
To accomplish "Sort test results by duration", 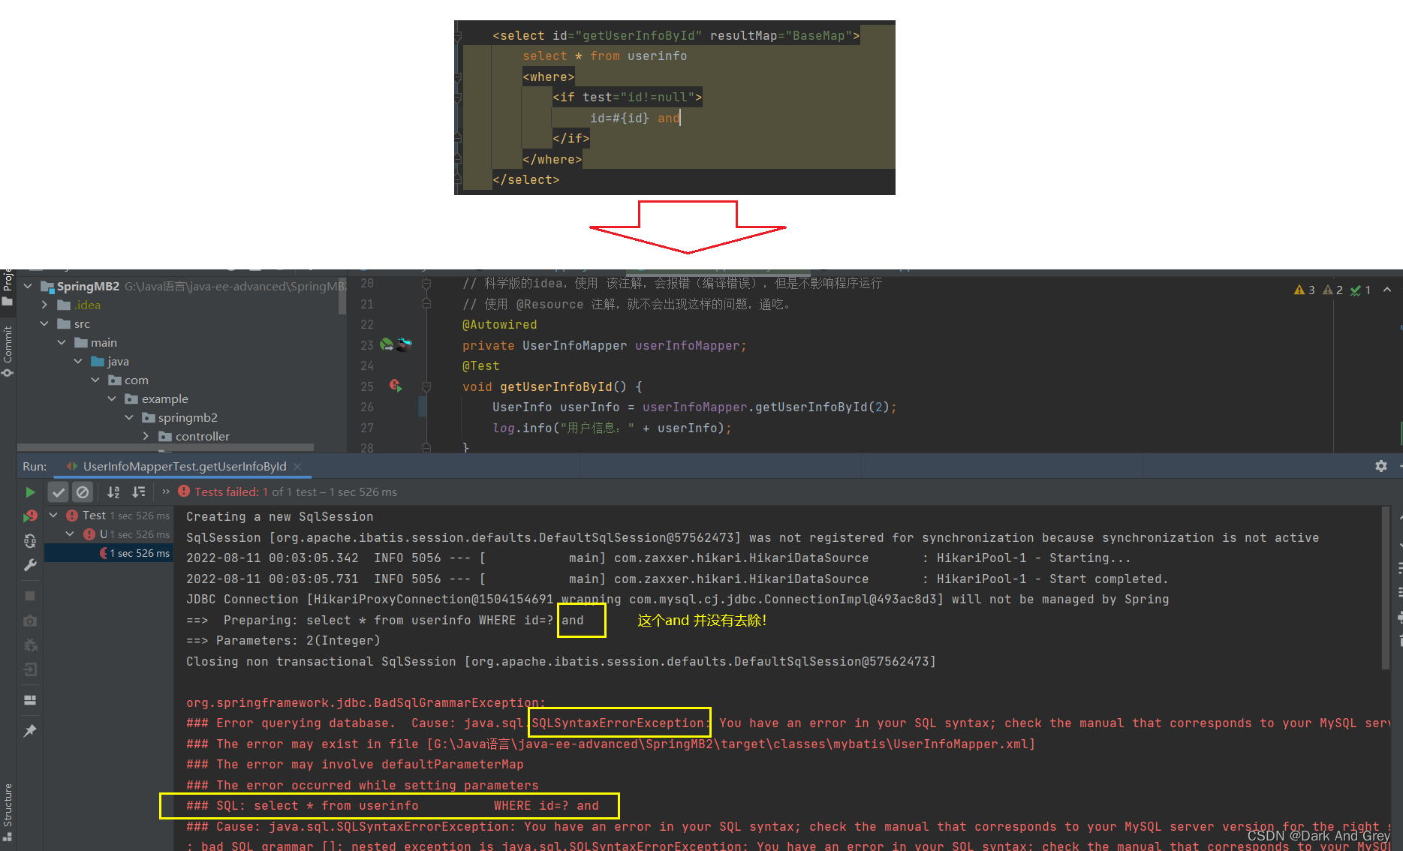I will [139, 492].
